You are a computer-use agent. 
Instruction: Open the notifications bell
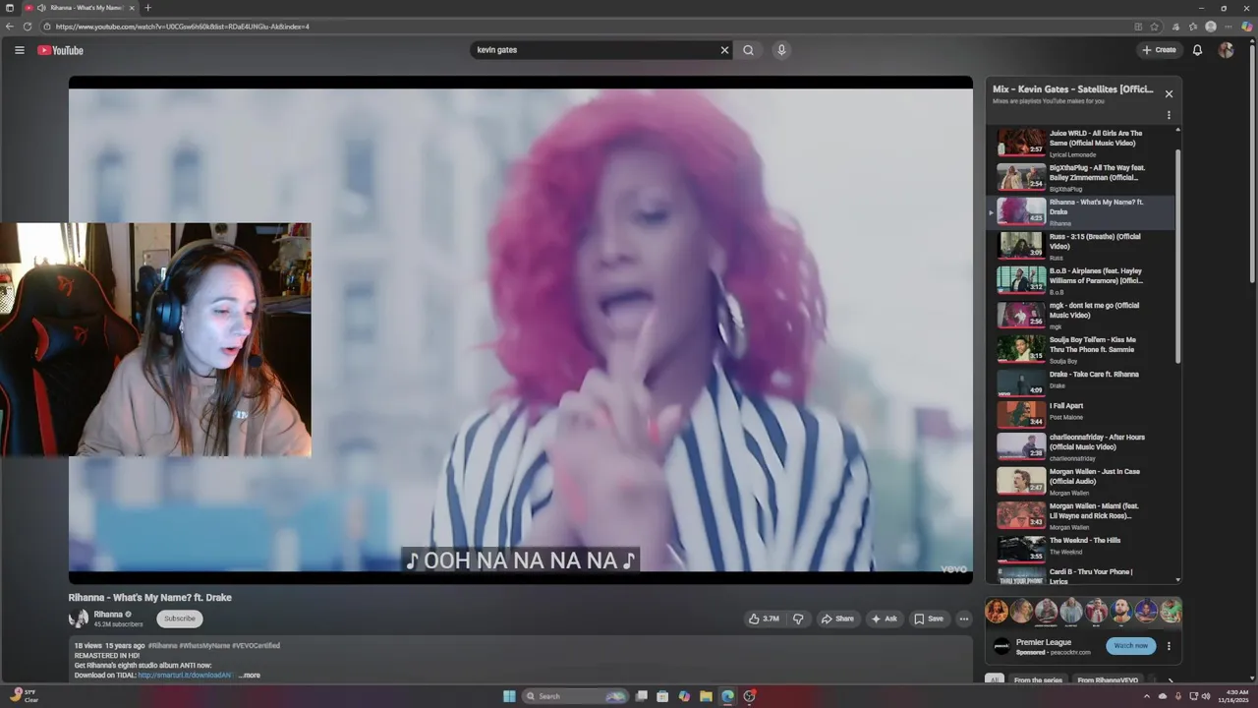click(1197, 50)
